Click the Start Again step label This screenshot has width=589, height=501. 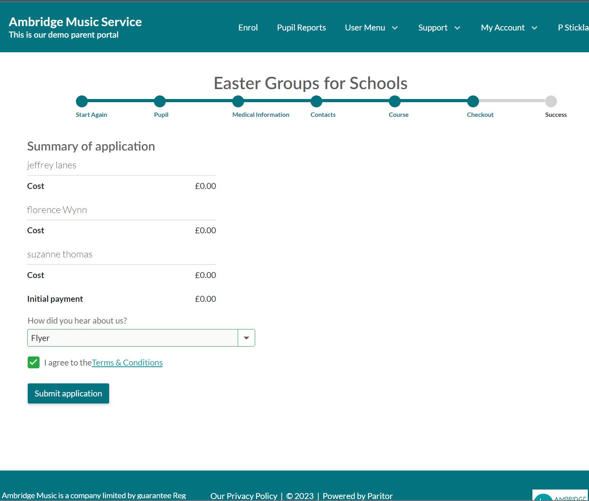91,114
